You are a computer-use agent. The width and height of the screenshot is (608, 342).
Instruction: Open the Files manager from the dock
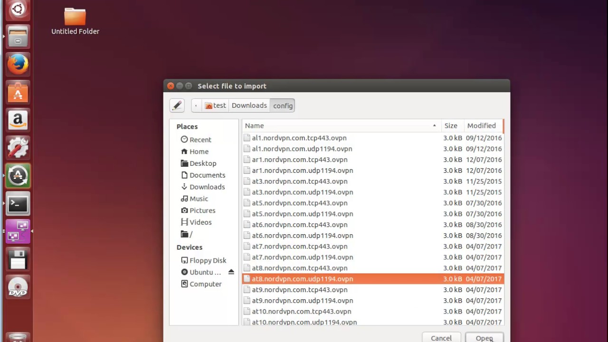click(x=18, y=37)
